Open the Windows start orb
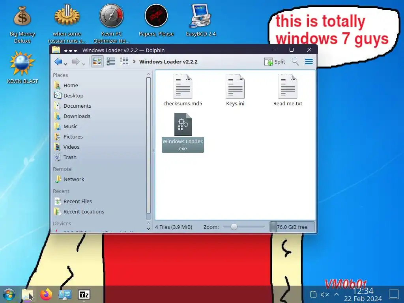404x303 pixels. pos(9,294)
